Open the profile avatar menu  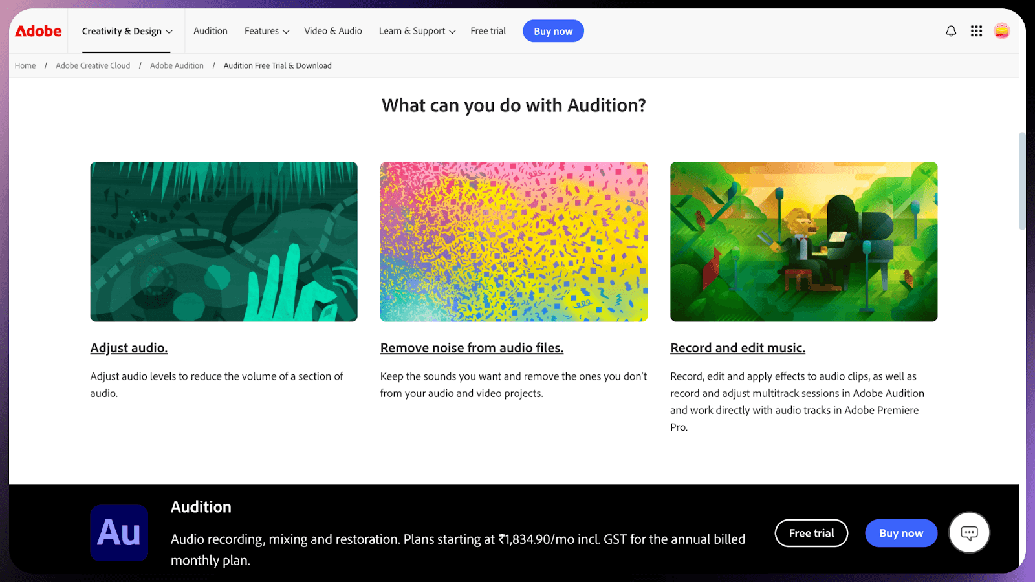[x=1001, y=31]
